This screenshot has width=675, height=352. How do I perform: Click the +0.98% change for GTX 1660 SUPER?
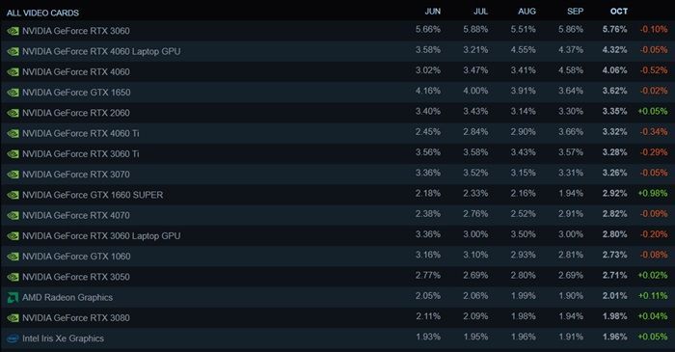coord(653,194)
